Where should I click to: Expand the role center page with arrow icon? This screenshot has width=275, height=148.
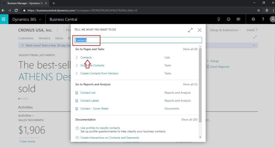(255, 37)
